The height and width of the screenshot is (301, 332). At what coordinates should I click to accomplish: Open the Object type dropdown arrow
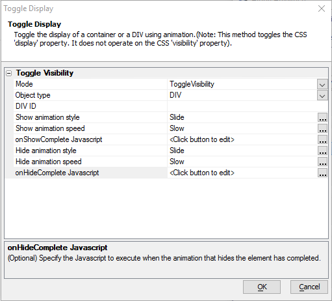click(322, 95)
